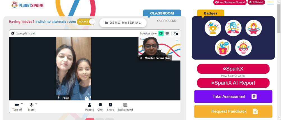Click Request Feedback button
The height and width of the screenshot is (120, 281).
tap(233, 111)
